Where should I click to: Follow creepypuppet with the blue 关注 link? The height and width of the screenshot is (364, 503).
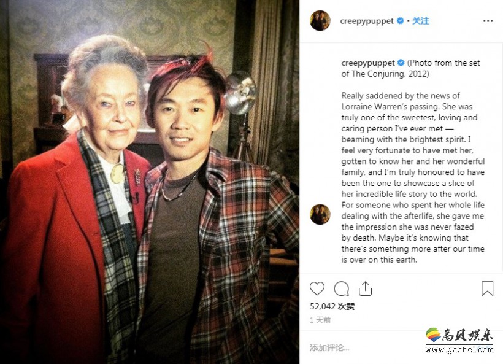coord(421,21)
